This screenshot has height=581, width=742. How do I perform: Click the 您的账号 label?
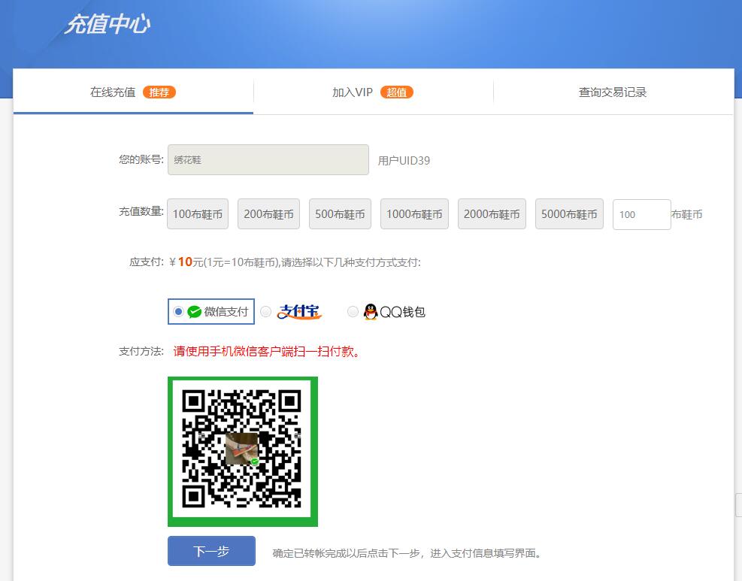point(141,159)
